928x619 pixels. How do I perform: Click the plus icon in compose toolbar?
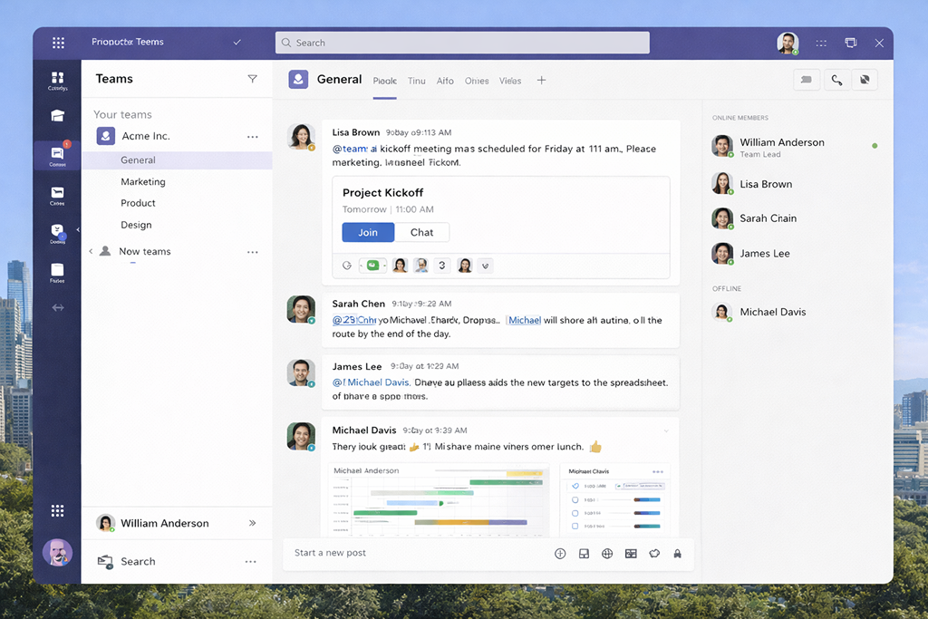(560, 554)
